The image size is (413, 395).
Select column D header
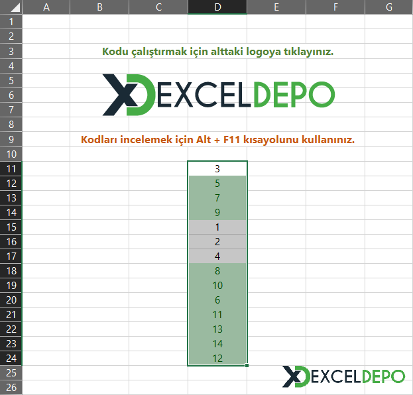[217, 7]
